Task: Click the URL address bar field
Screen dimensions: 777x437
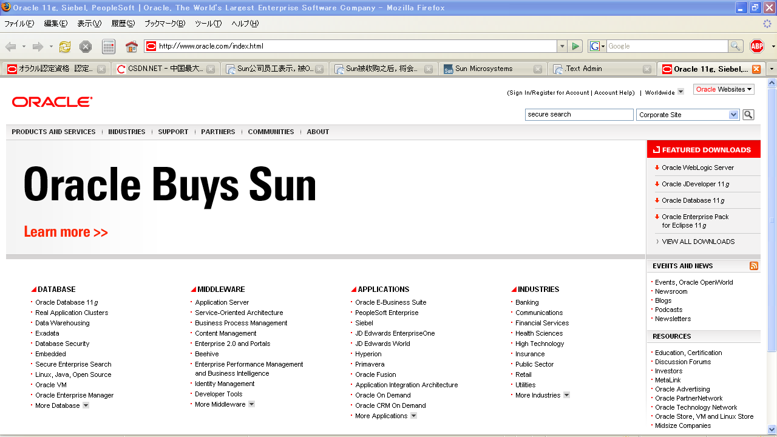Action: [x=351, y=46]
